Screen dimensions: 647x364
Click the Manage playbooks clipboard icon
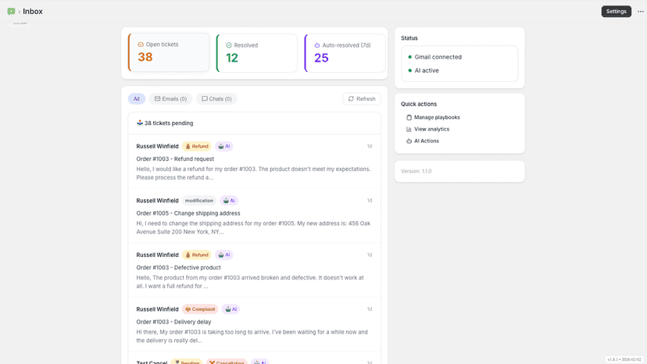(409, 117)
